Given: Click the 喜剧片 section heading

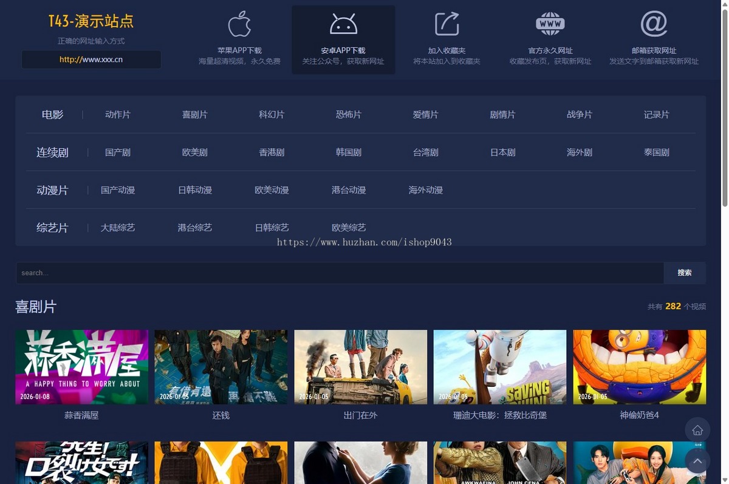Looking at the screenshot, I should click(36, 307).
